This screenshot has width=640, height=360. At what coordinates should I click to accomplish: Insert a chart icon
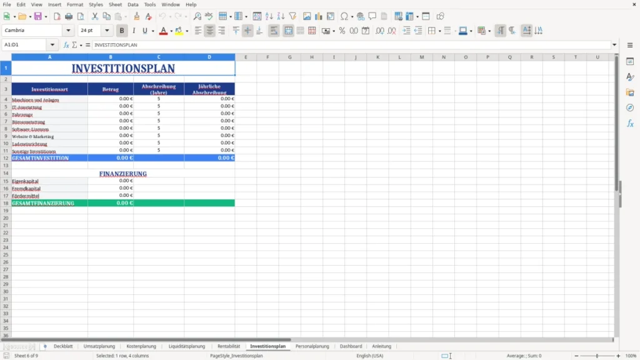(x=318, y=16)
